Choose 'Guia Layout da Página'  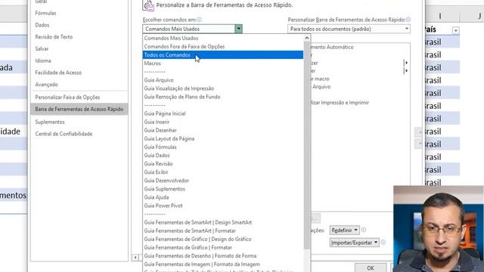point(223,138)
